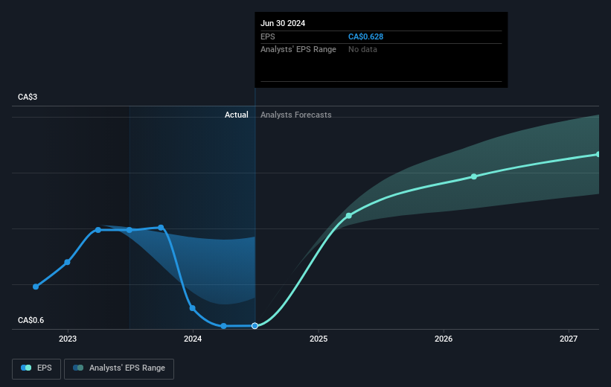
Task: Click the 'Analysts Forecasts' label
Action: click(295, 115)
